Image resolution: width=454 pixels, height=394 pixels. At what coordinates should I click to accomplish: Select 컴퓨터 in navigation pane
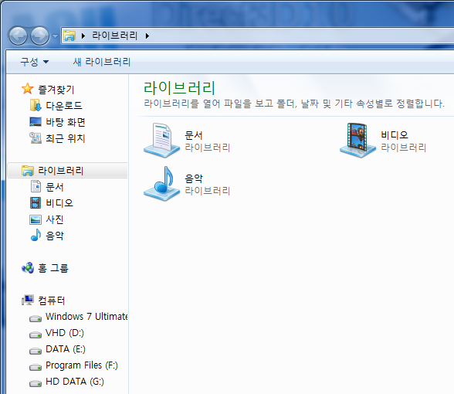coord(51,301)
